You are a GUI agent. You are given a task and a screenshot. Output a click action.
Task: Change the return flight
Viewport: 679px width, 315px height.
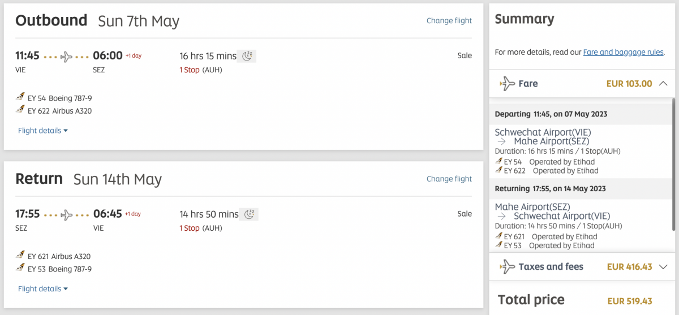[449, 179]
